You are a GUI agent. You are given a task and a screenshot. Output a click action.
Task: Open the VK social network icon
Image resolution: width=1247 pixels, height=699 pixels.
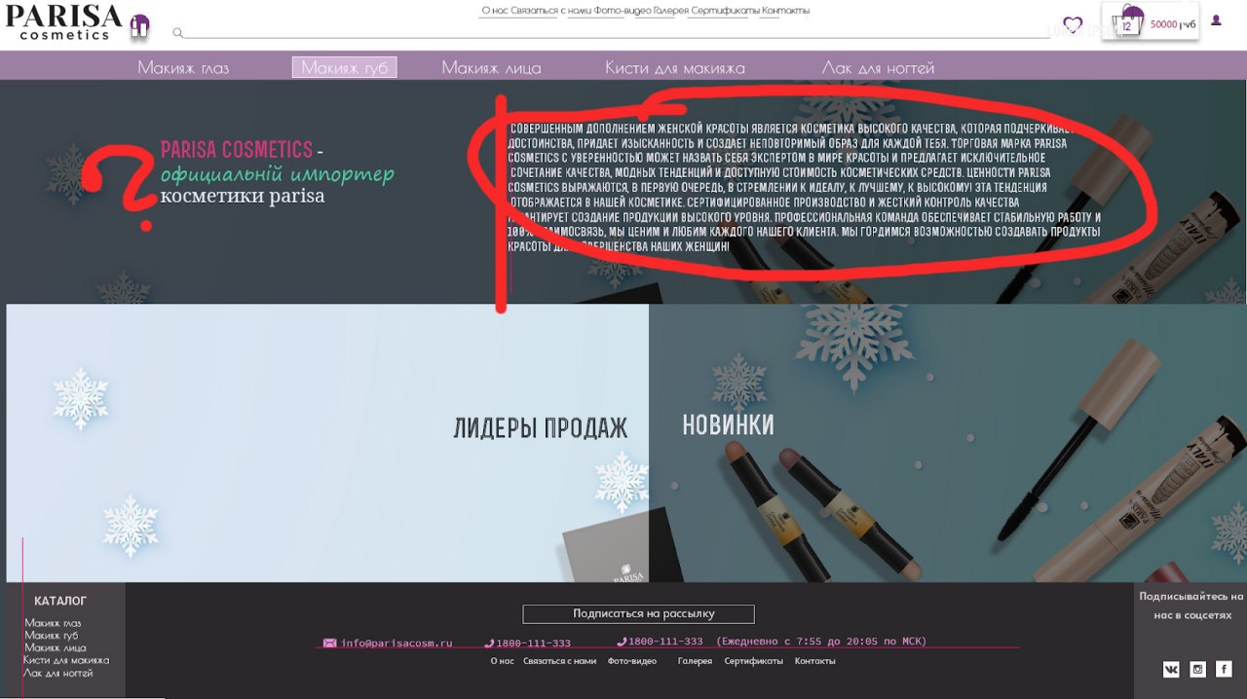pos(1171,669)
